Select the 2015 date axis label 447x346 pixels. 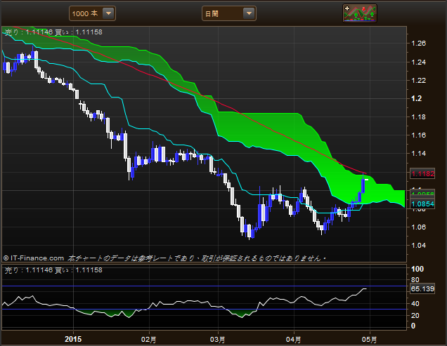point(73,339)
